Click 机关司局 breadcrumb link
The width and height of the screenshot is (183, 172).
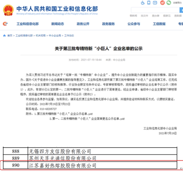coord(41,35)
